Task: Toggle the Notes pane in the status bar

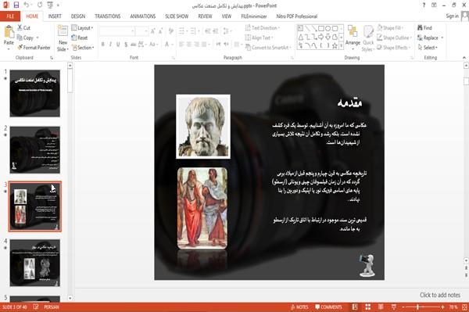Action: point(299,307)
